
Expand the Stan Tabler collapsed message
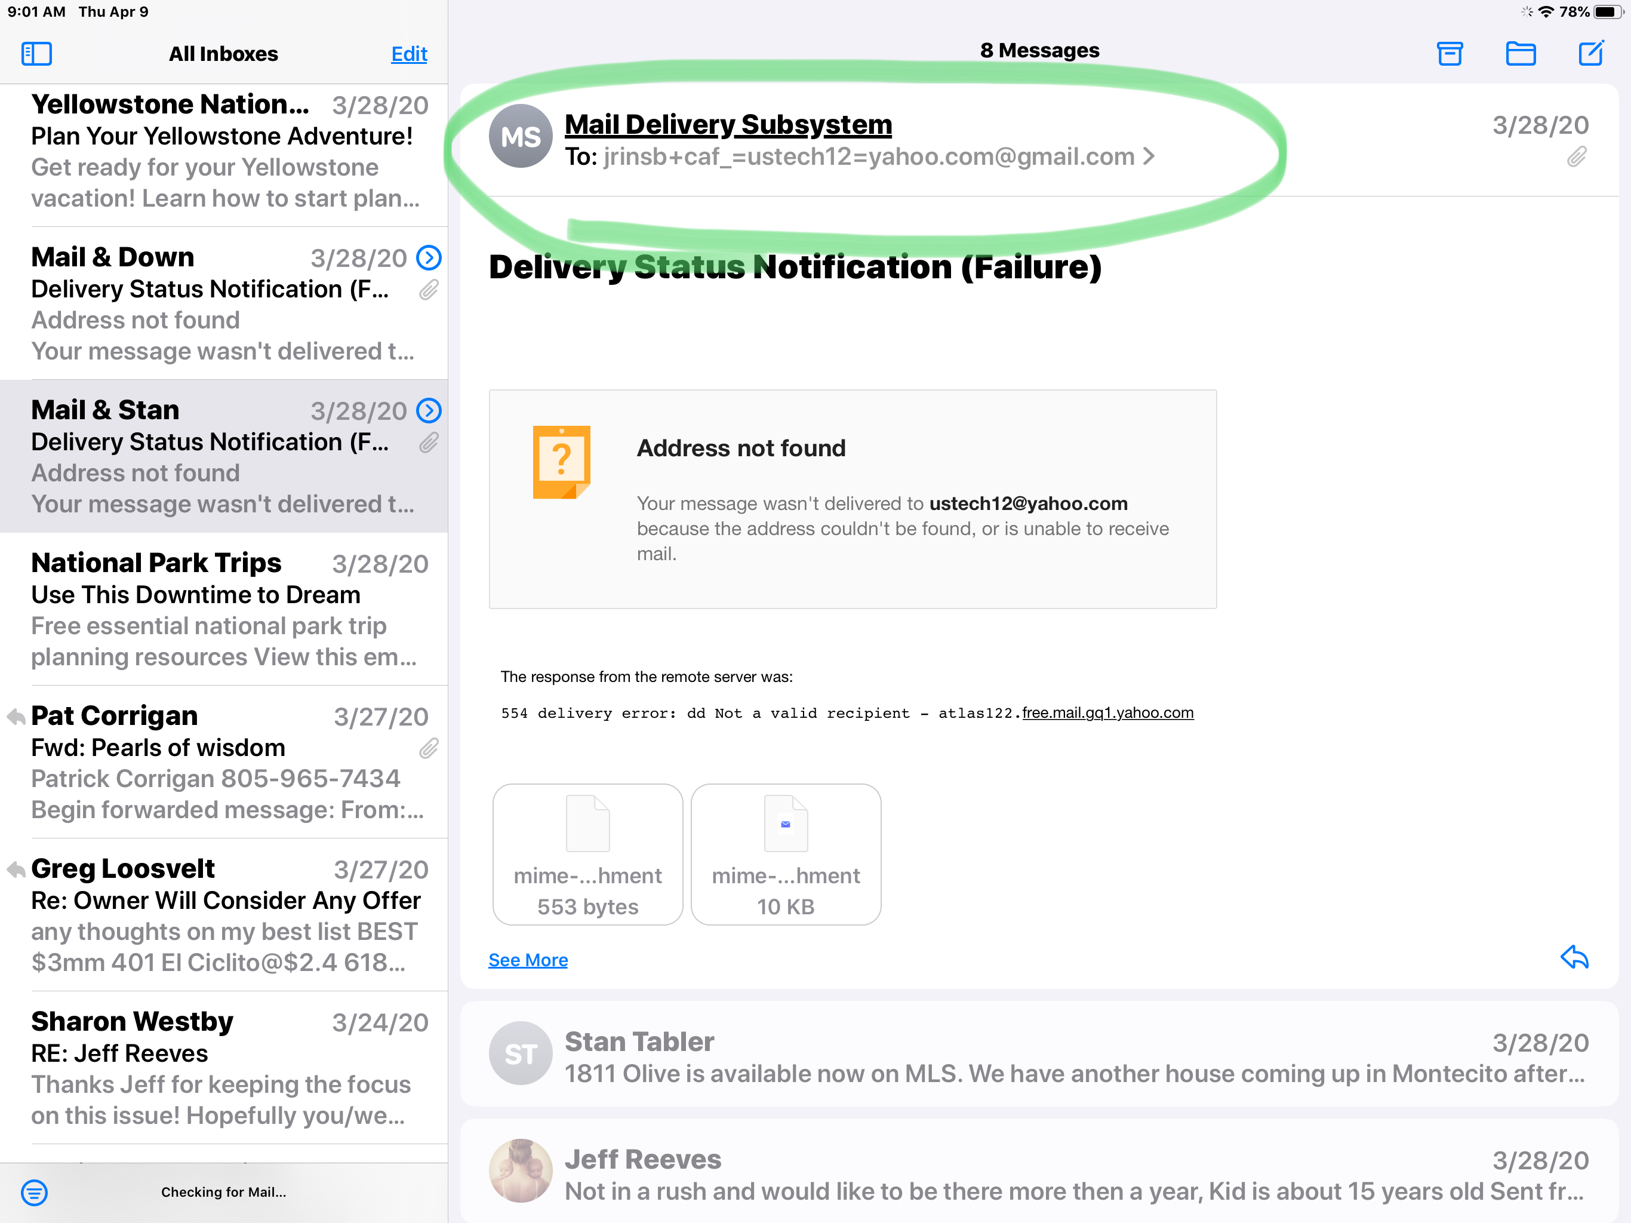pyautogui.click(x=1039, y=1053)
